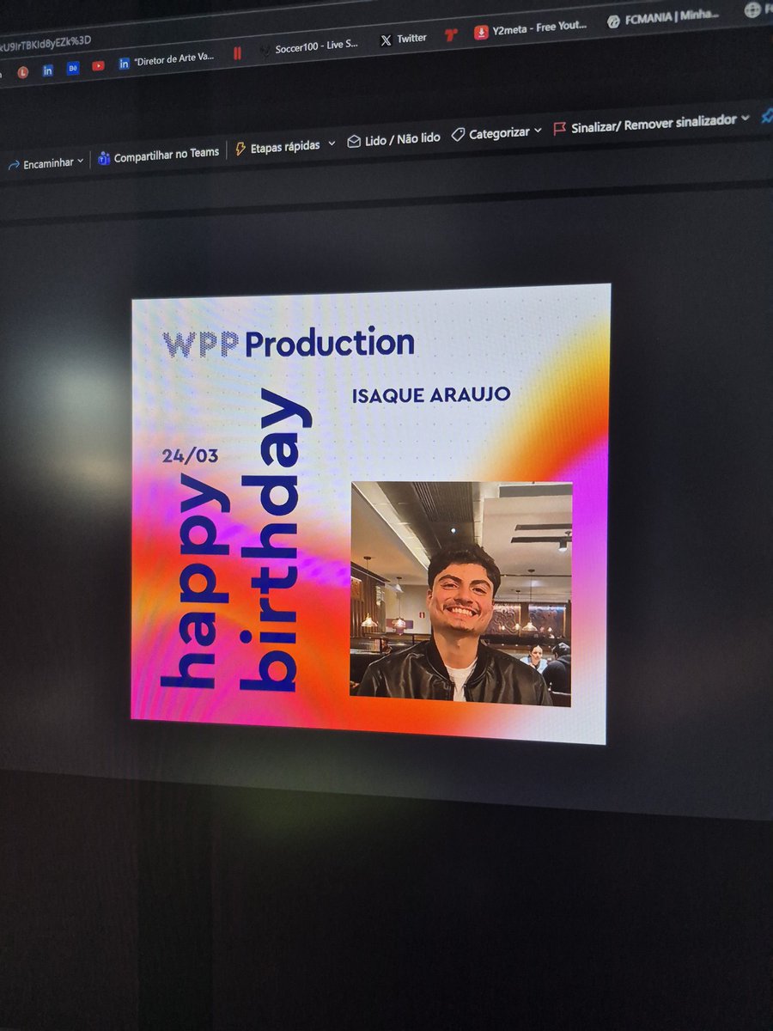
Task: Click the browser address bar URL
Action: pyautogui.click(x=45, y=42)
